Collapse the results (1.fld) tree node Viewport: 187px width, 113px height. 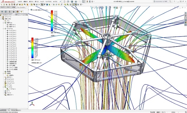click(x=1, y=19)
